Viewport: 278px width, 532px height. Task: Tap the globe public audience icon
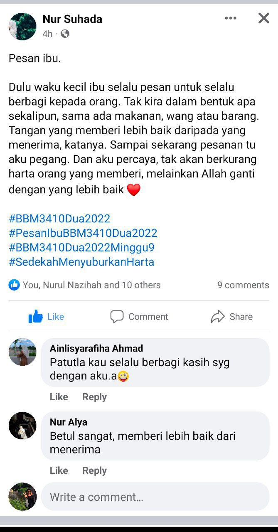(x=65, y=34)
